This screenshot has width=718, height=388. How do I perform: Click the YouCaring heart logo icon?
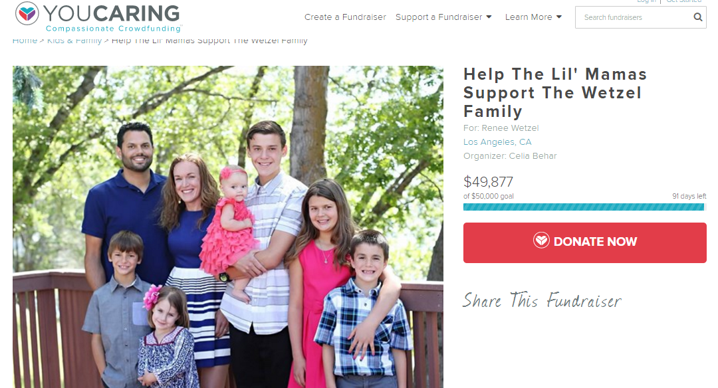click(27, 13)
